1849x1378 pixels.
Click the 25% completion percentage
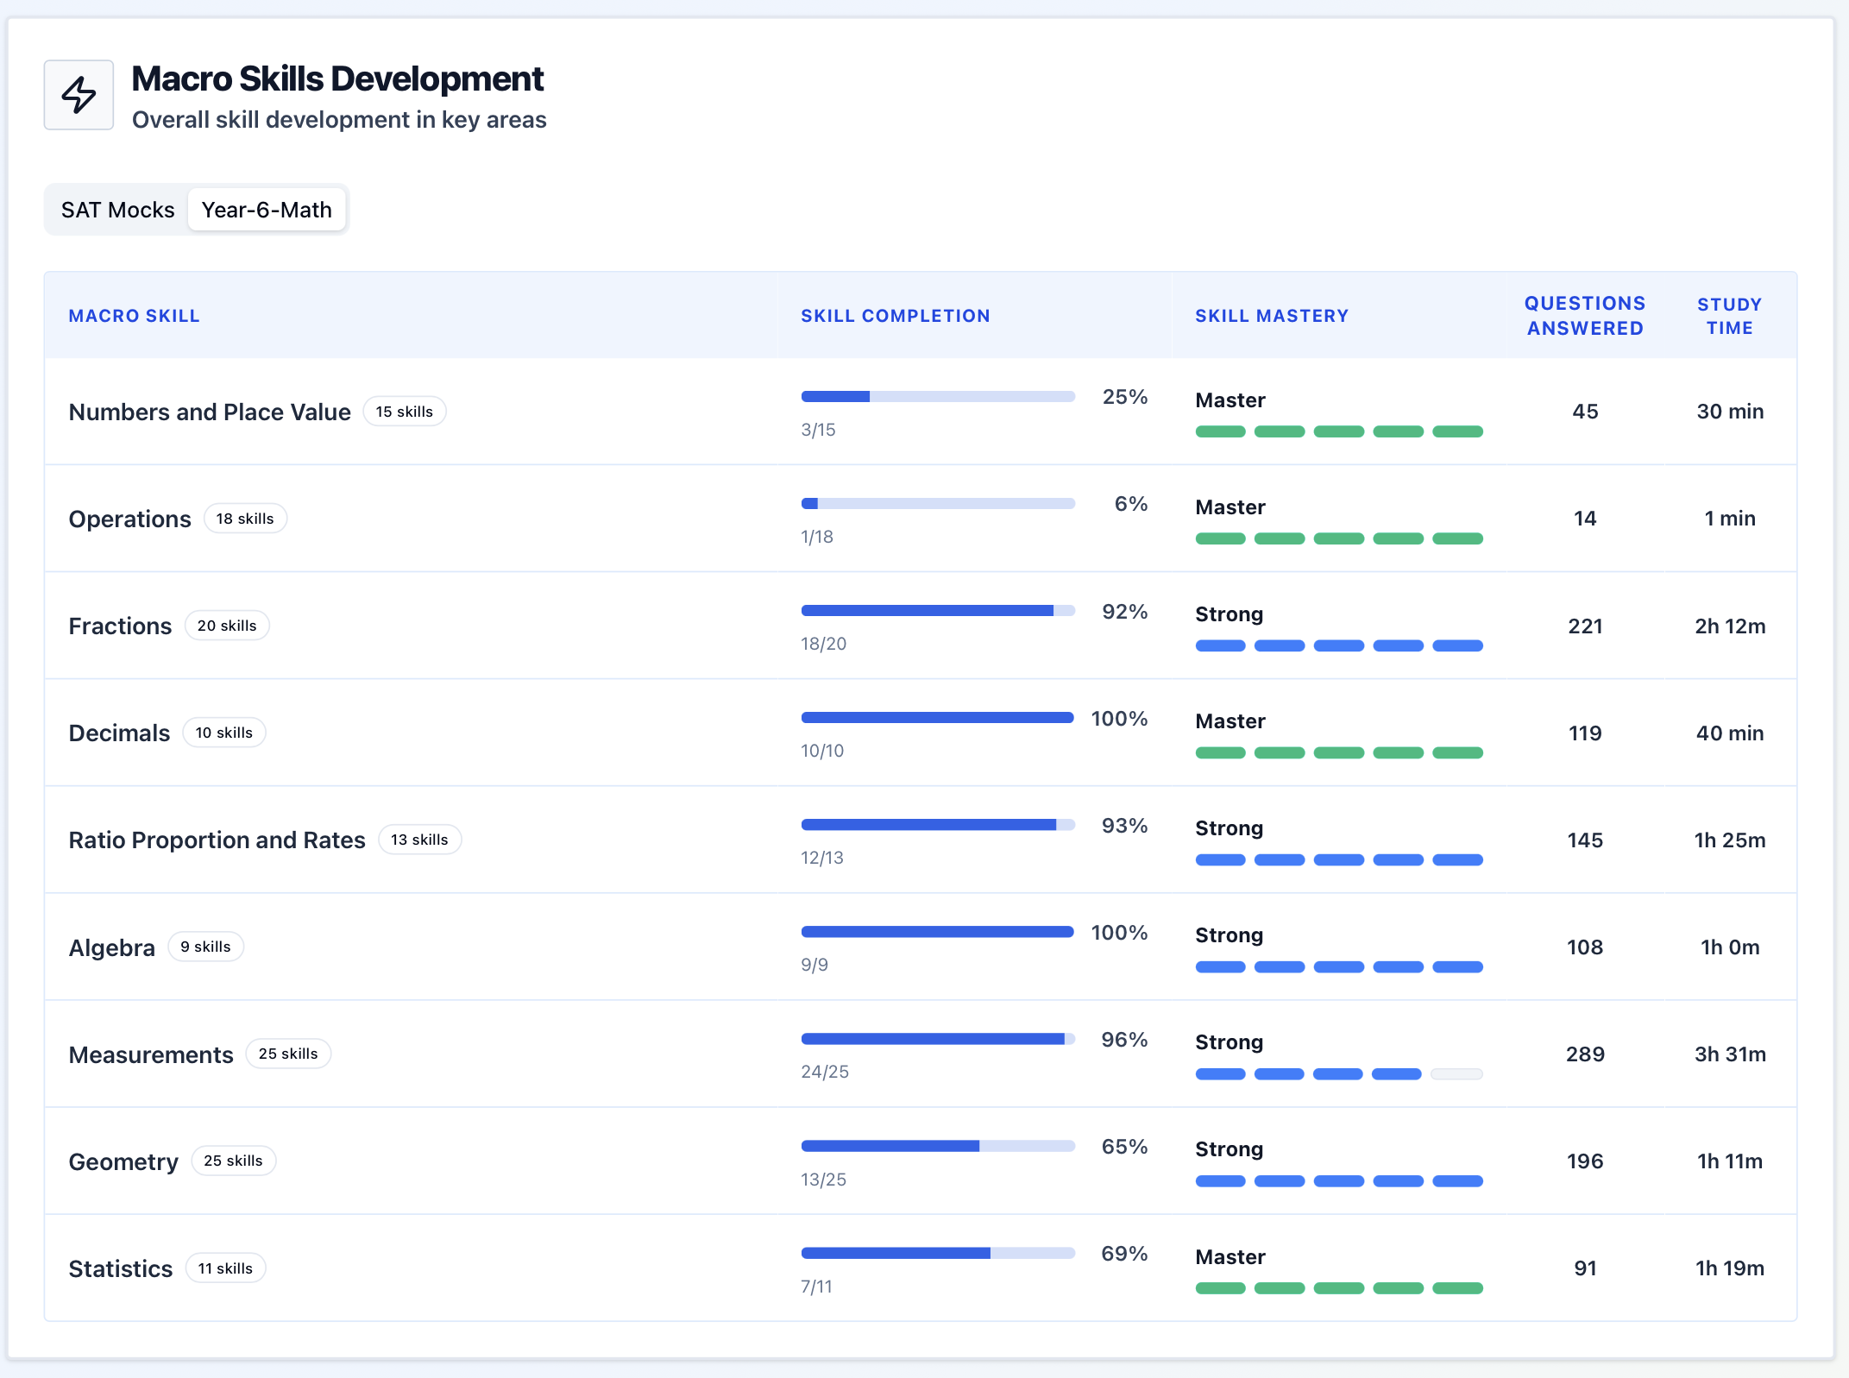pyautogui.click(x=1125, y=397)
